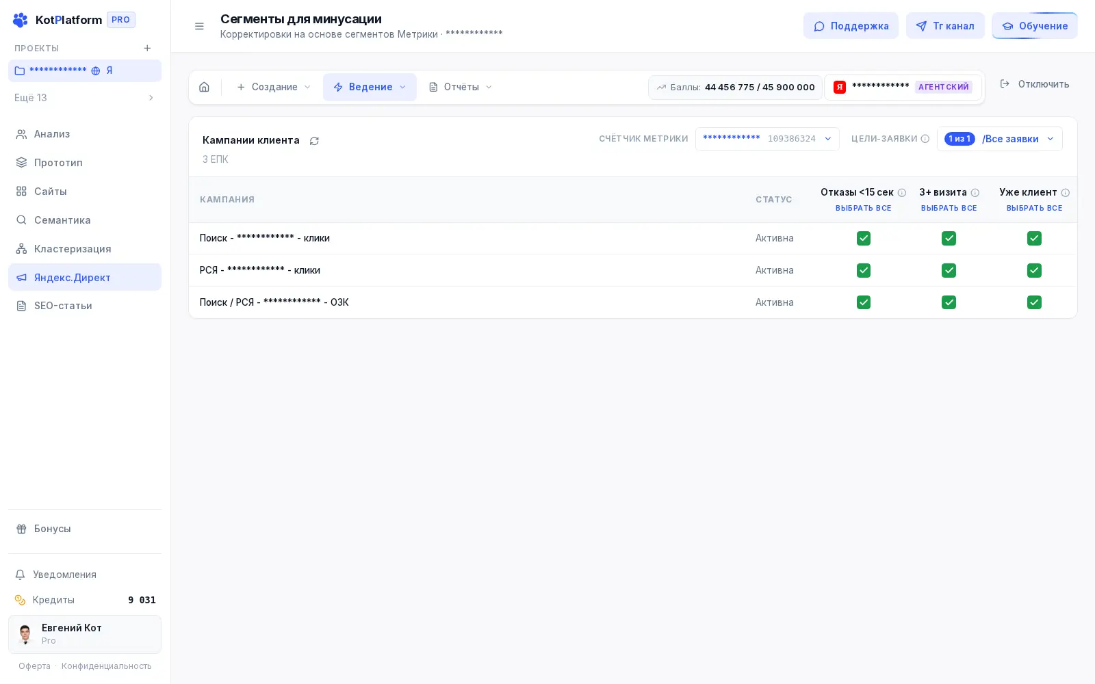
Task: Refresh client campaigns list
Action: (x=314, y=141)
